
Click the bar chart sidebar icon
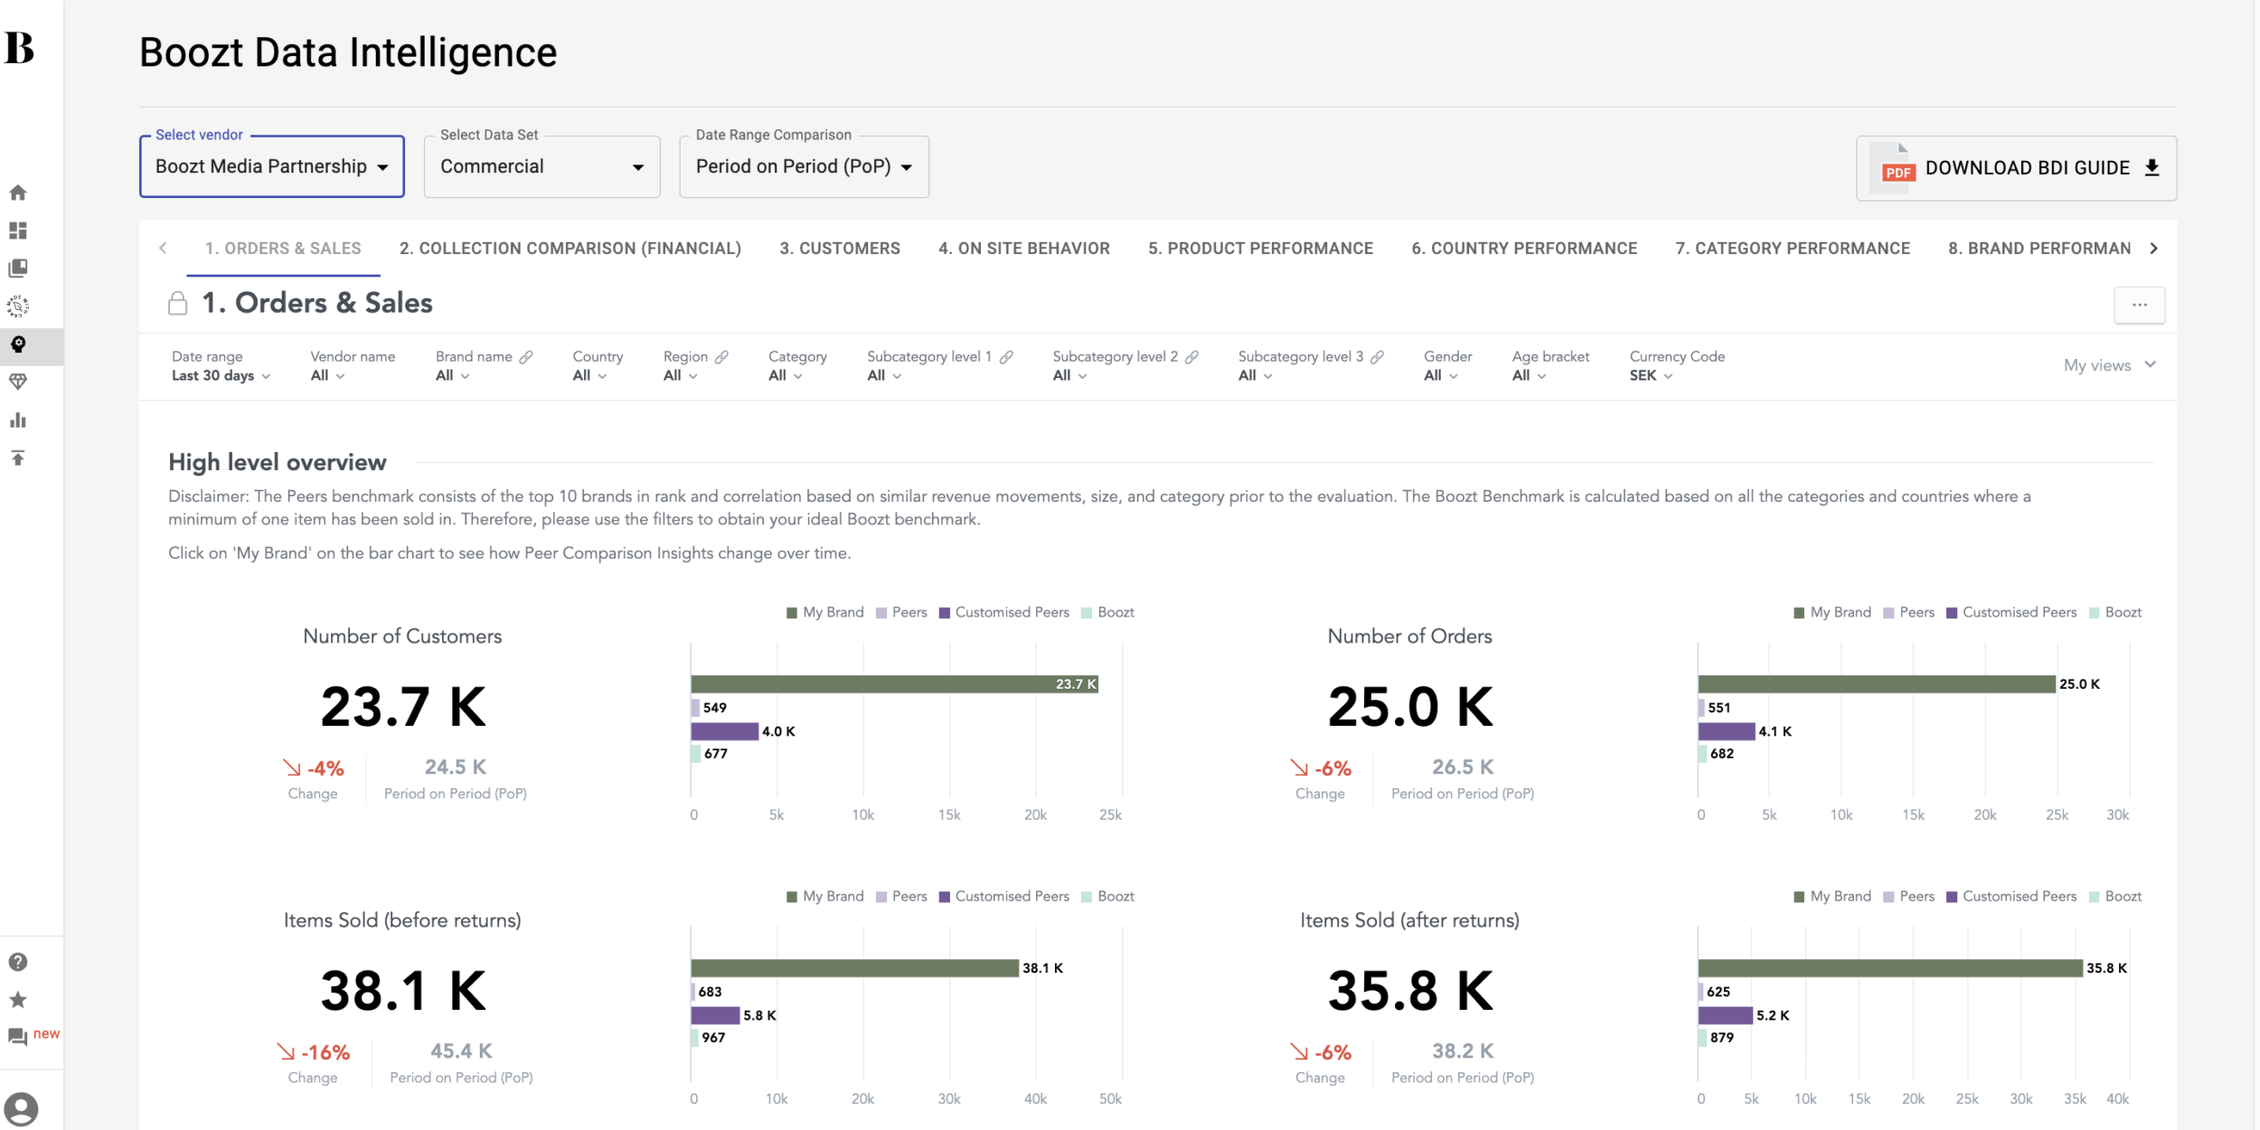(x=18, y=420)
